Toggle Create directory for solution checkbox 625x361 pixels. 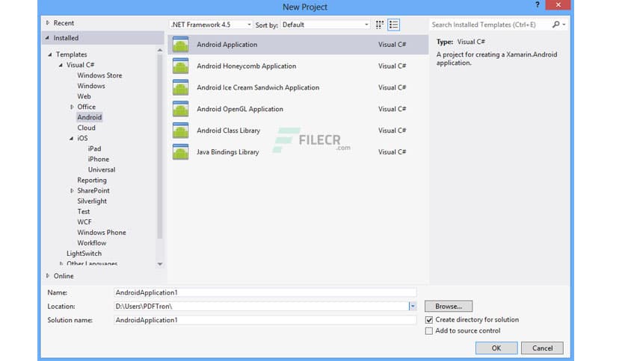coord(429,320)
